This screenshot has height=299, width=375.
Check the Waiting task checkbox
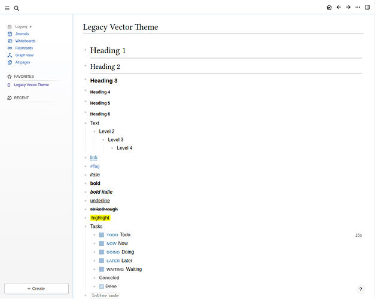pyautogui.click(x=102, y=269)
